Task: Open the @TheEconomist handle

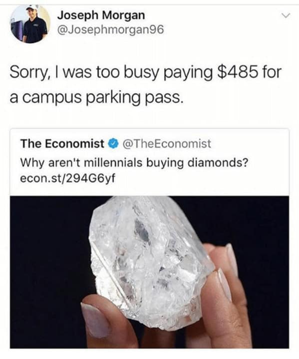Action: [167, 144]
